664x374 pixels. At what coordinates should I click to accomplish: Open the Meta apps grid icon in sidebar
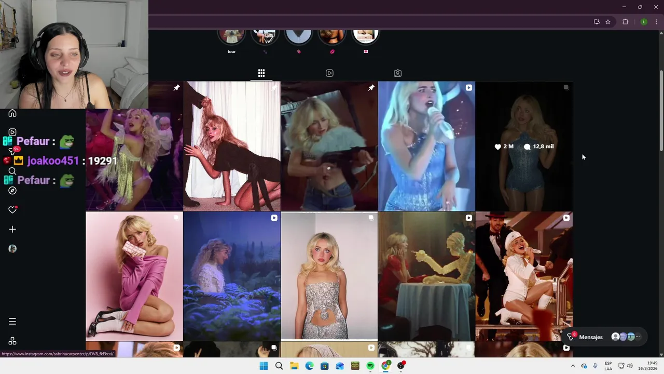[x=12, y=341]
